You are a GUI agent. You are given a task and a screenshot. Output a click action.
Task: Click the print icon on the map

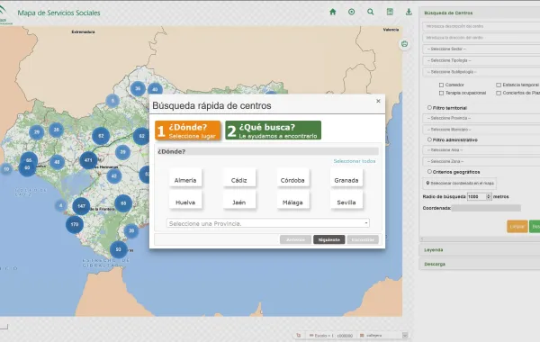pos(404,44)
